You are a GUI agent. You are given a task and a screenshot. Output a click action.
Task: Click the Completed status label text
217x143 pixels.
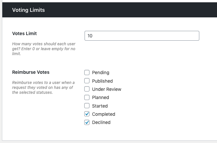[104, 114]
